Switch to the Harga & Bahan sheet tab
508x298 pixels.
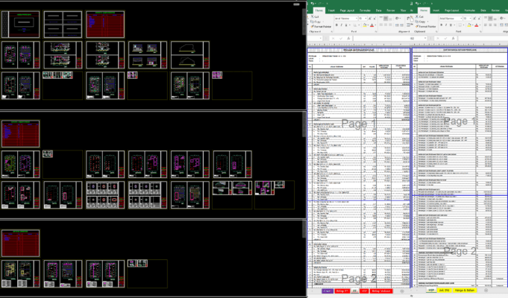tap(465, 291)
